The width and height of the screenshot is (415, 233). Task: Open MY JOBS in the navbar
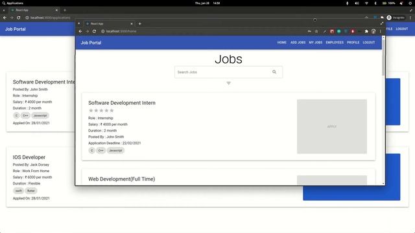[316, 43]
